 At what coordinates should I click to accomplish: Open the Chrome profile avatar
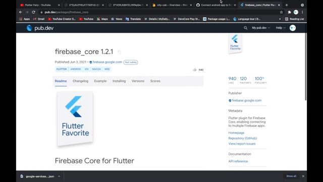click(296, 12)
